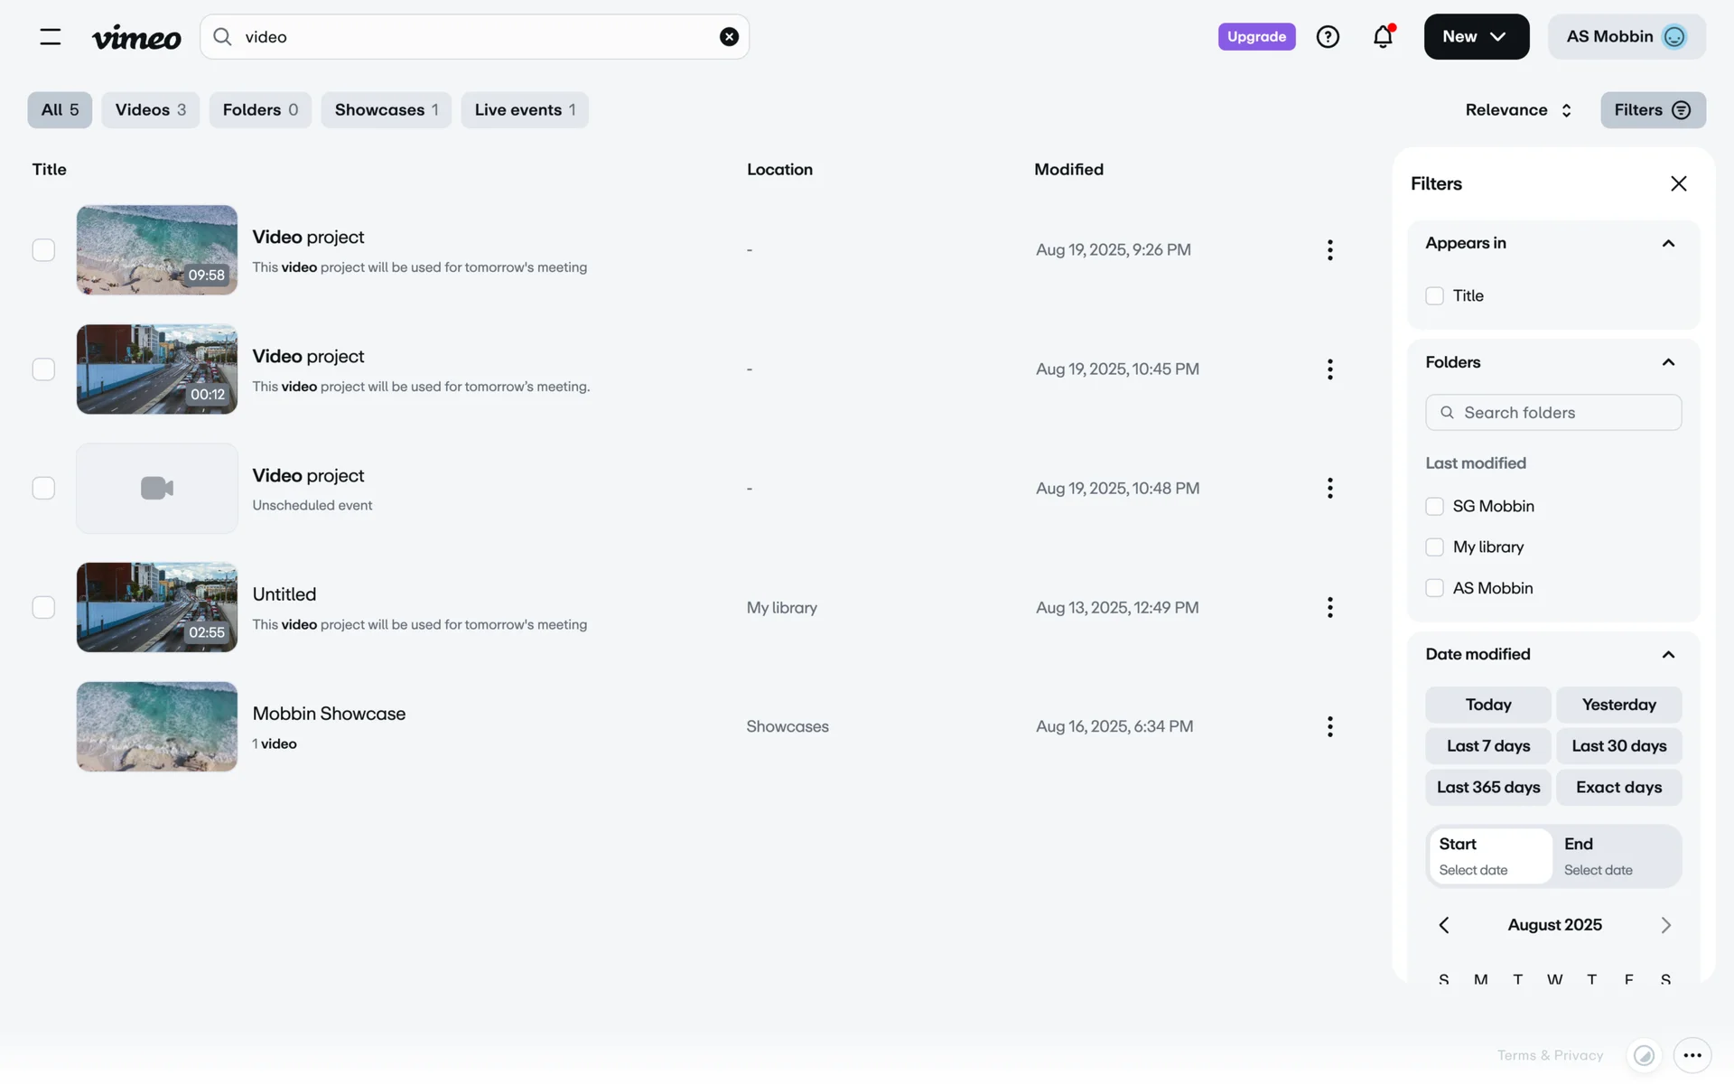The width and height of the screenshot is (1734, 1084).
Task: Clear the search field text
Action: [x=729, y=37]
